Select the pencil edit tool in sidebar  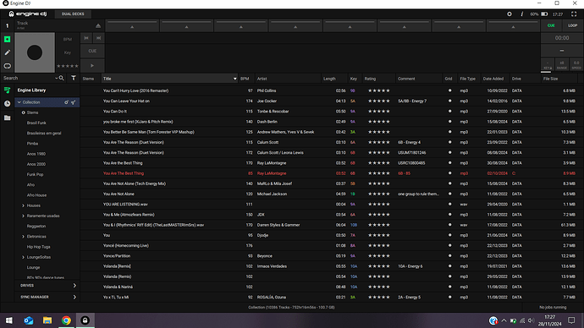point(7,52)
